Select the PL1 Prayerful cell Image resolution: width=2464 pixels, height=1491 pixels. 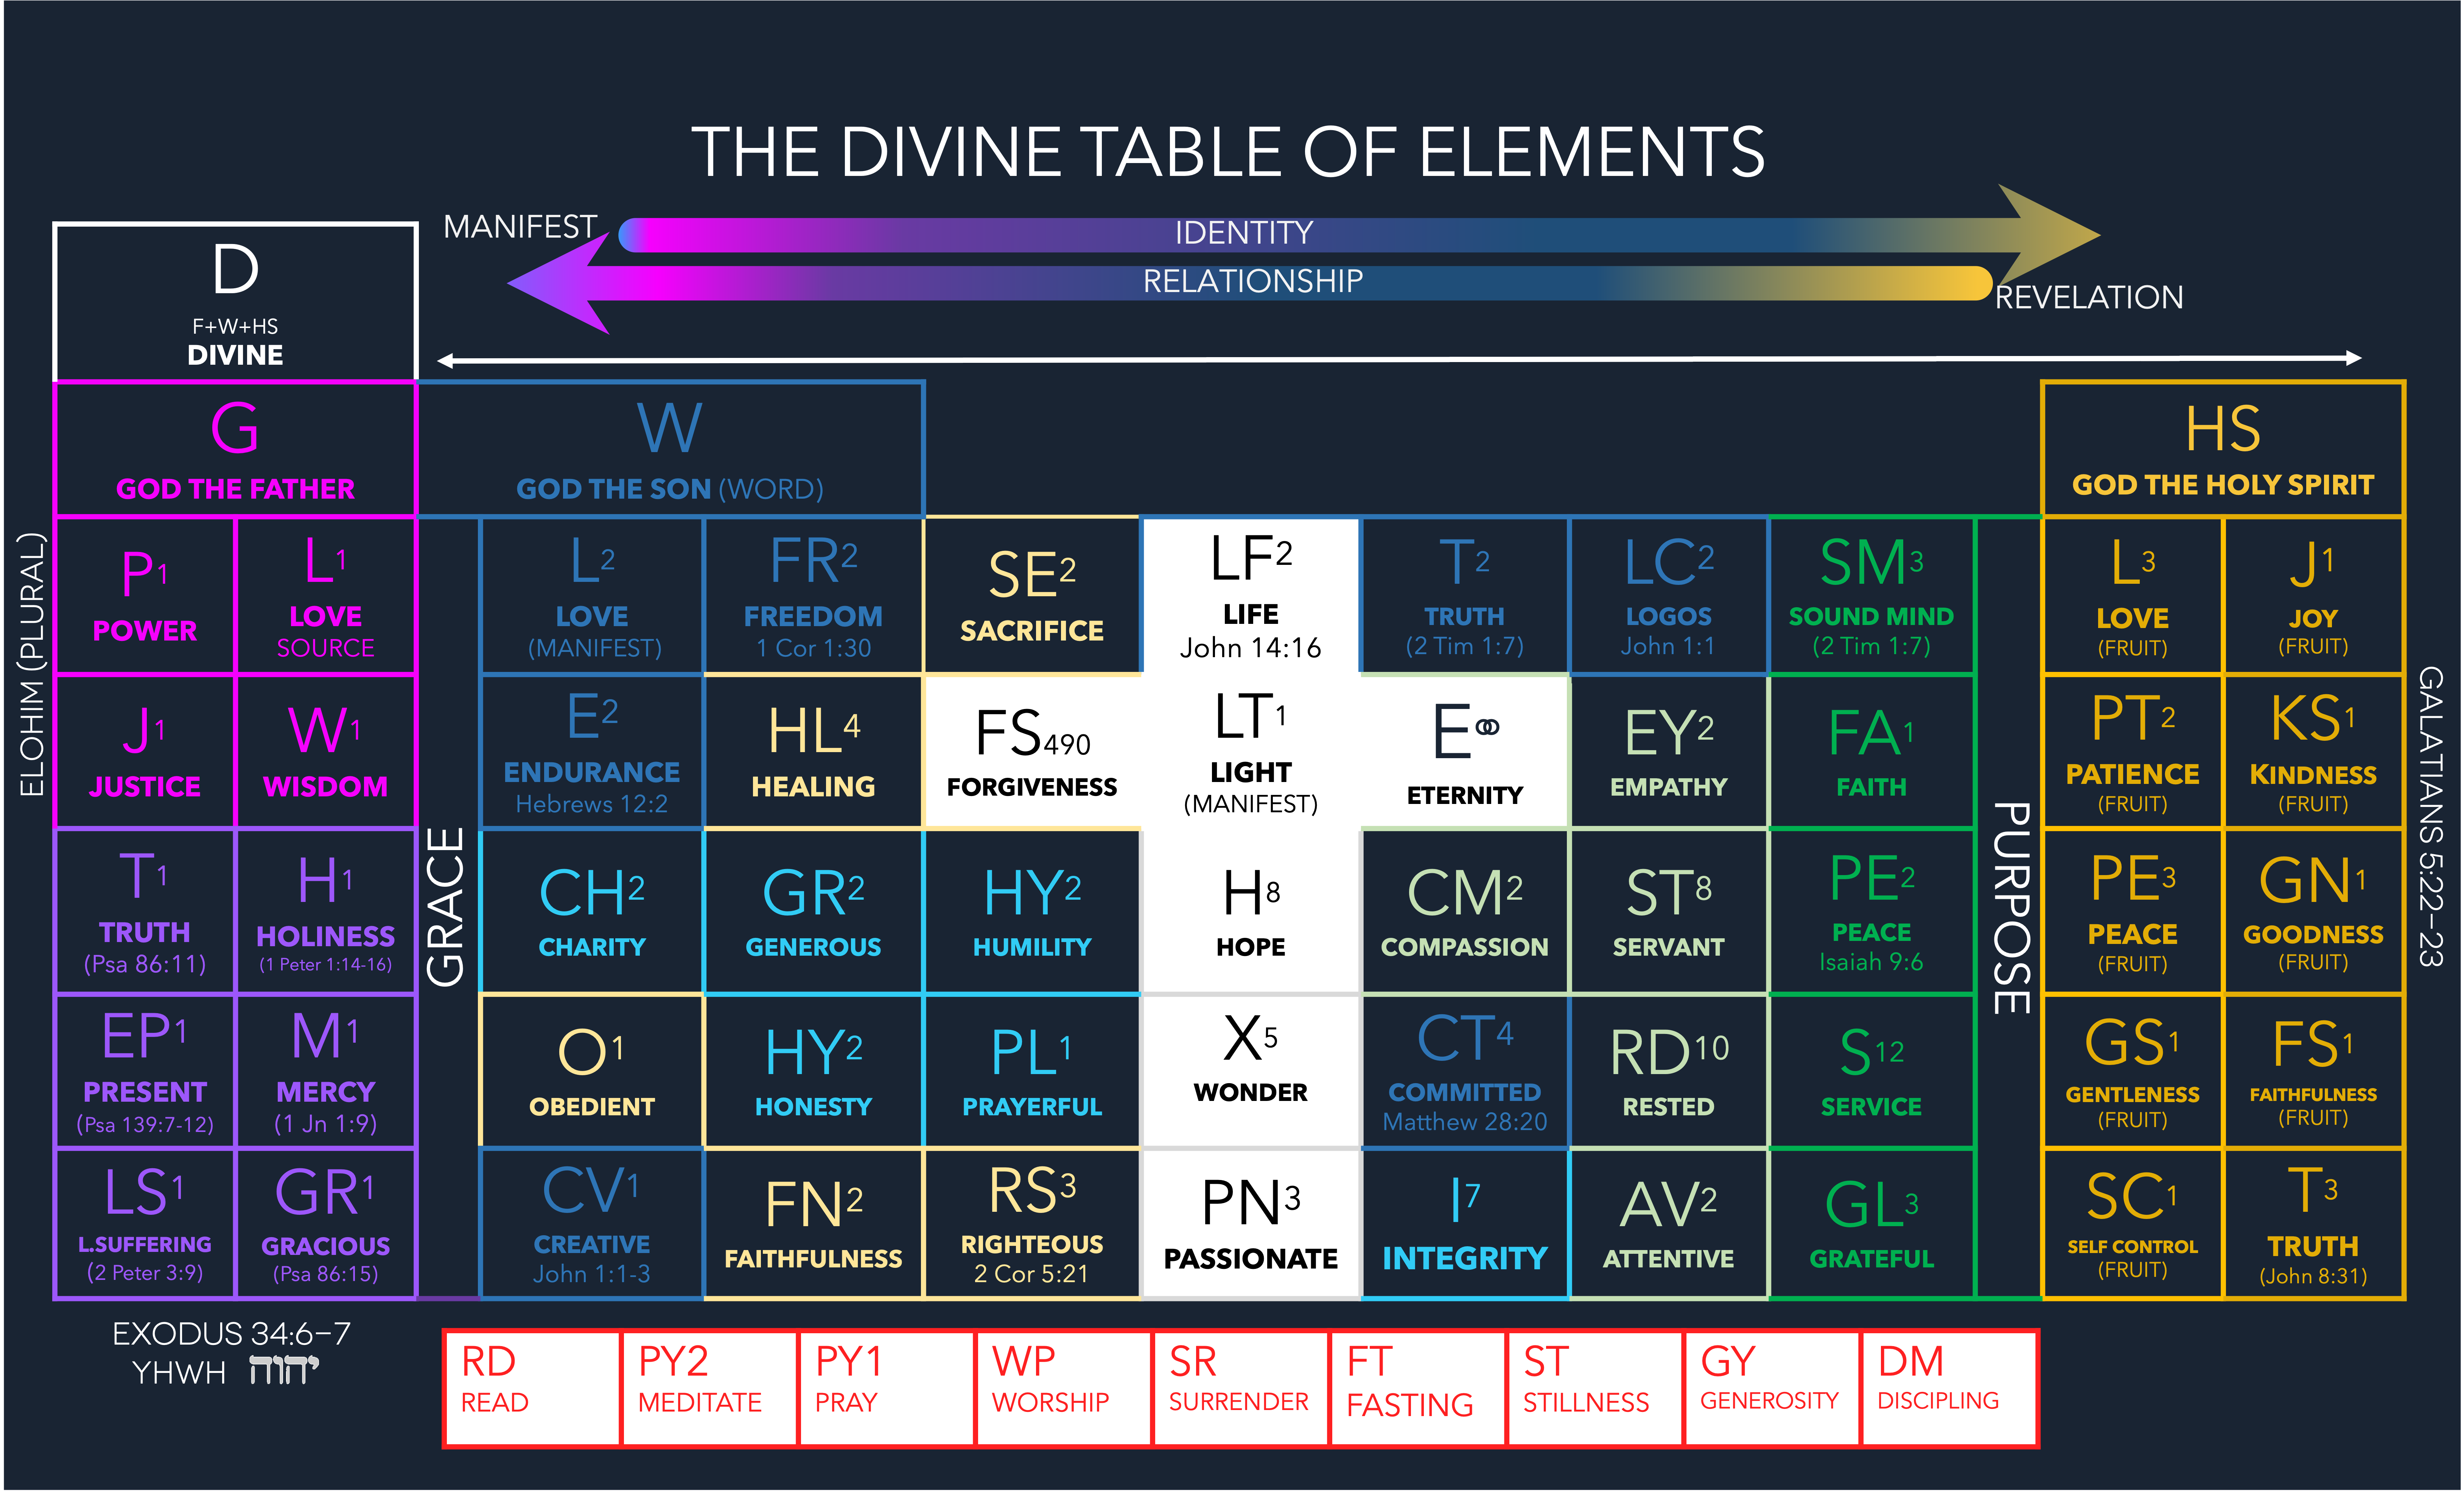[x=1032, y=1071]
